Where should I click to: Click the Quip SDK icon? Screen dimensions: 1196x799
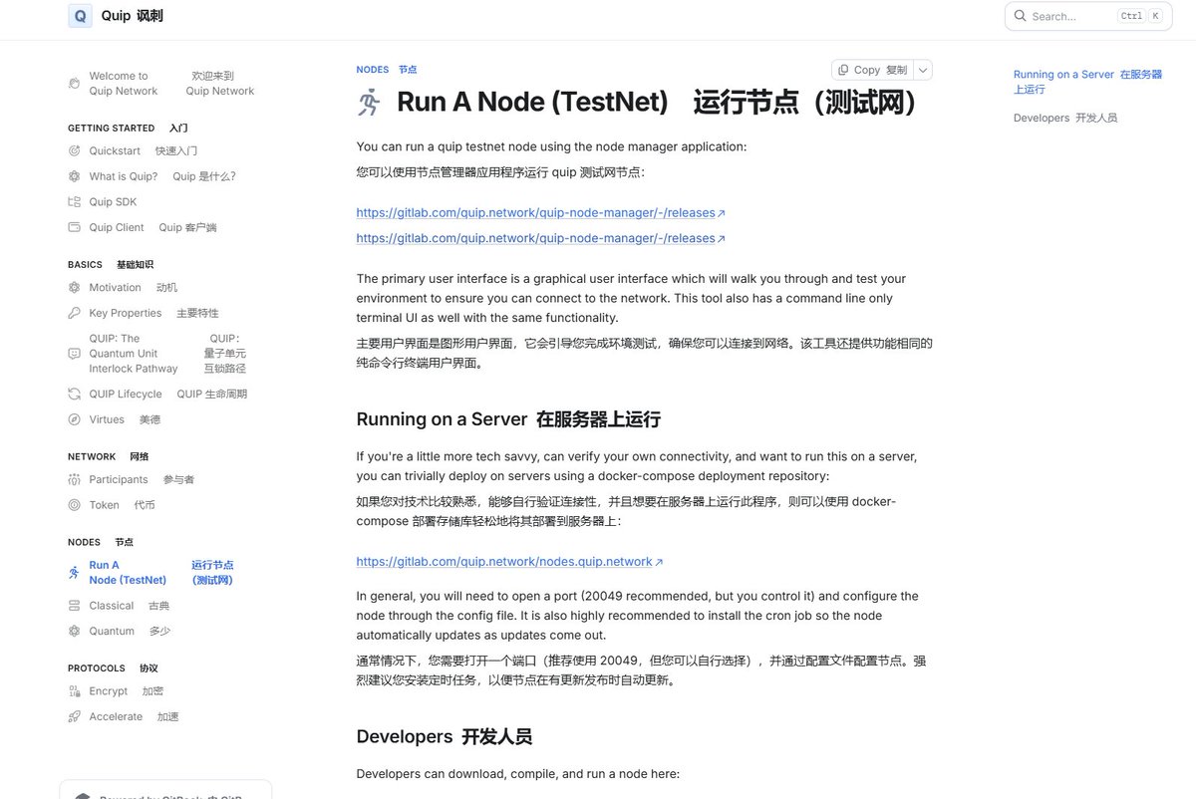tap(74, 202)
